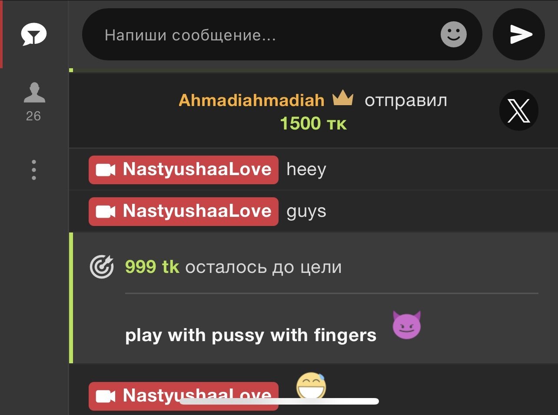The height and width of the screenshot is (415, 558).
Task: Show the viewers list with 26 users
Action: (x=34, y=102)
